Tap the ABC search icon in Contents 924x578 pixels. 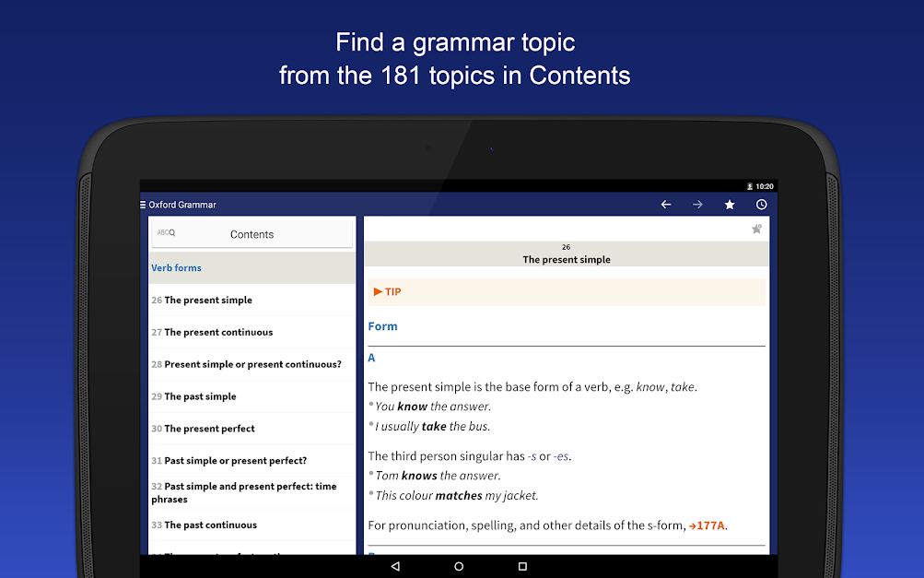pyautogui.click(x=166, y=232)
